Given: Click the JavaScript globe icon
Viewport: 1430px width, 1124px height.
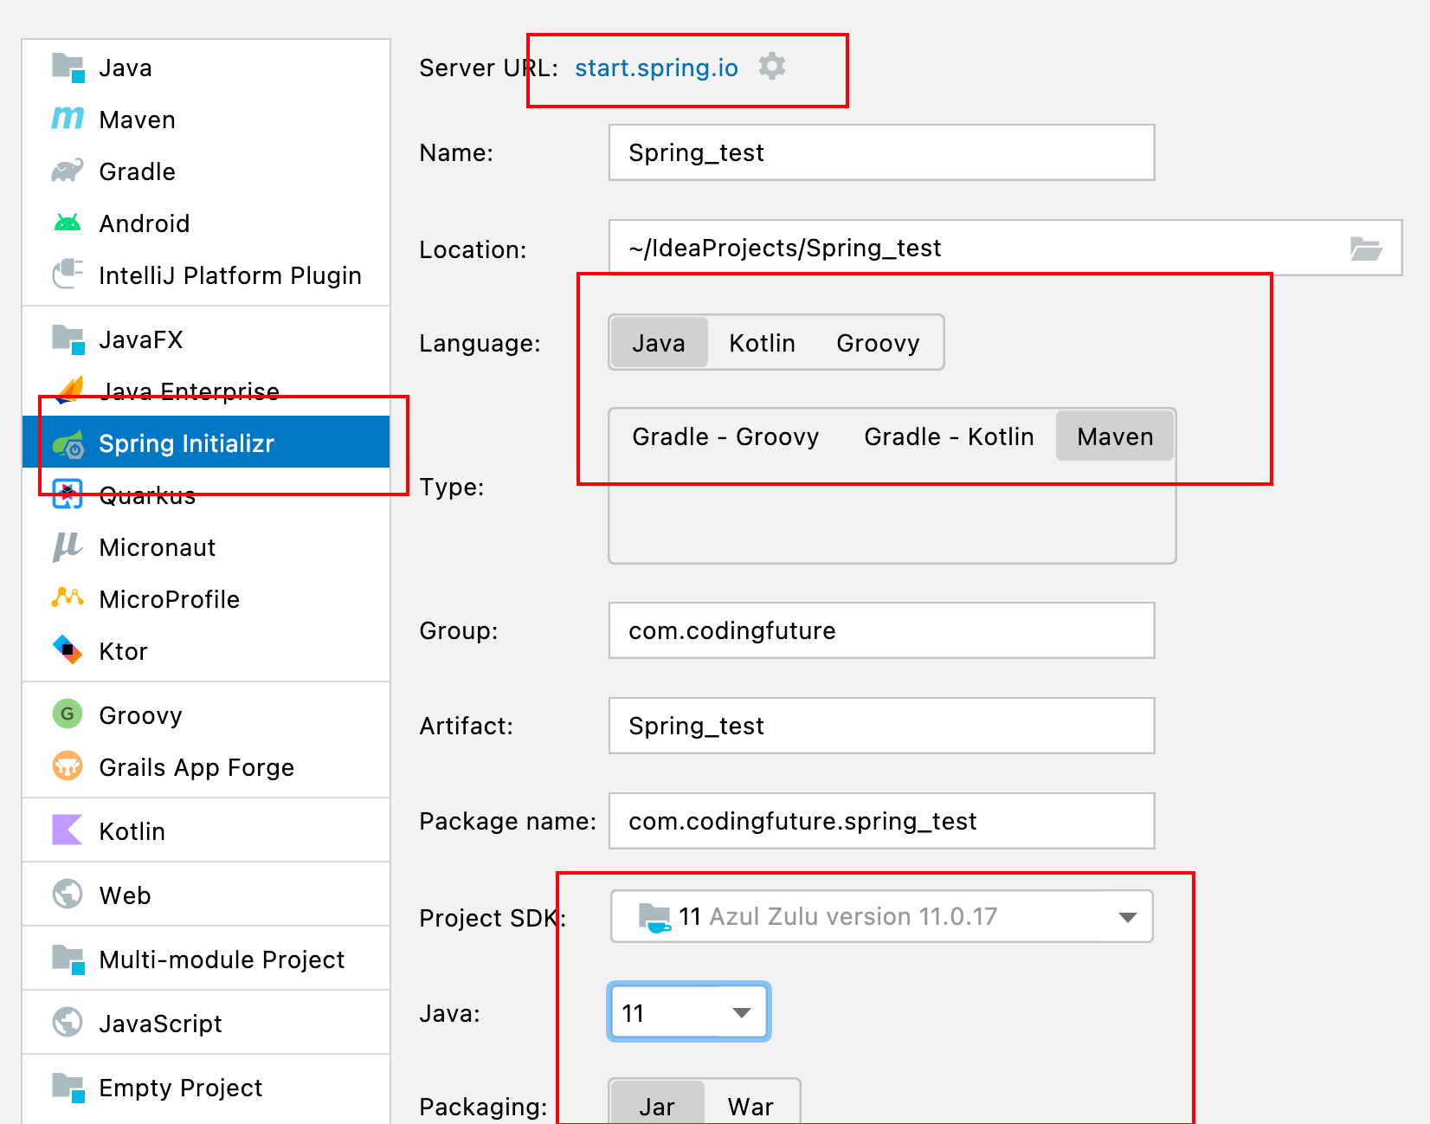Looking at the screenshot, I should pos(68,1022).
